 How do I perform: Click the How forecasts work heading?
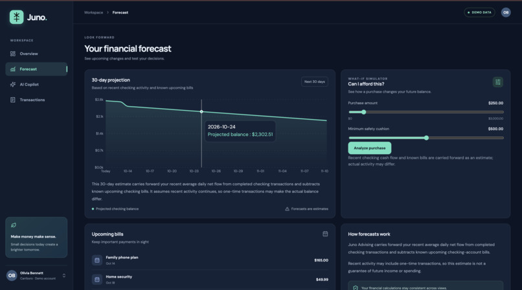coord(369,234)
